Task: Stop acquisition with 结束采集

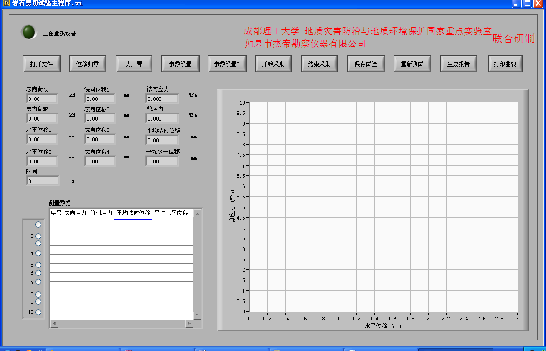Action: pos(319,64)
